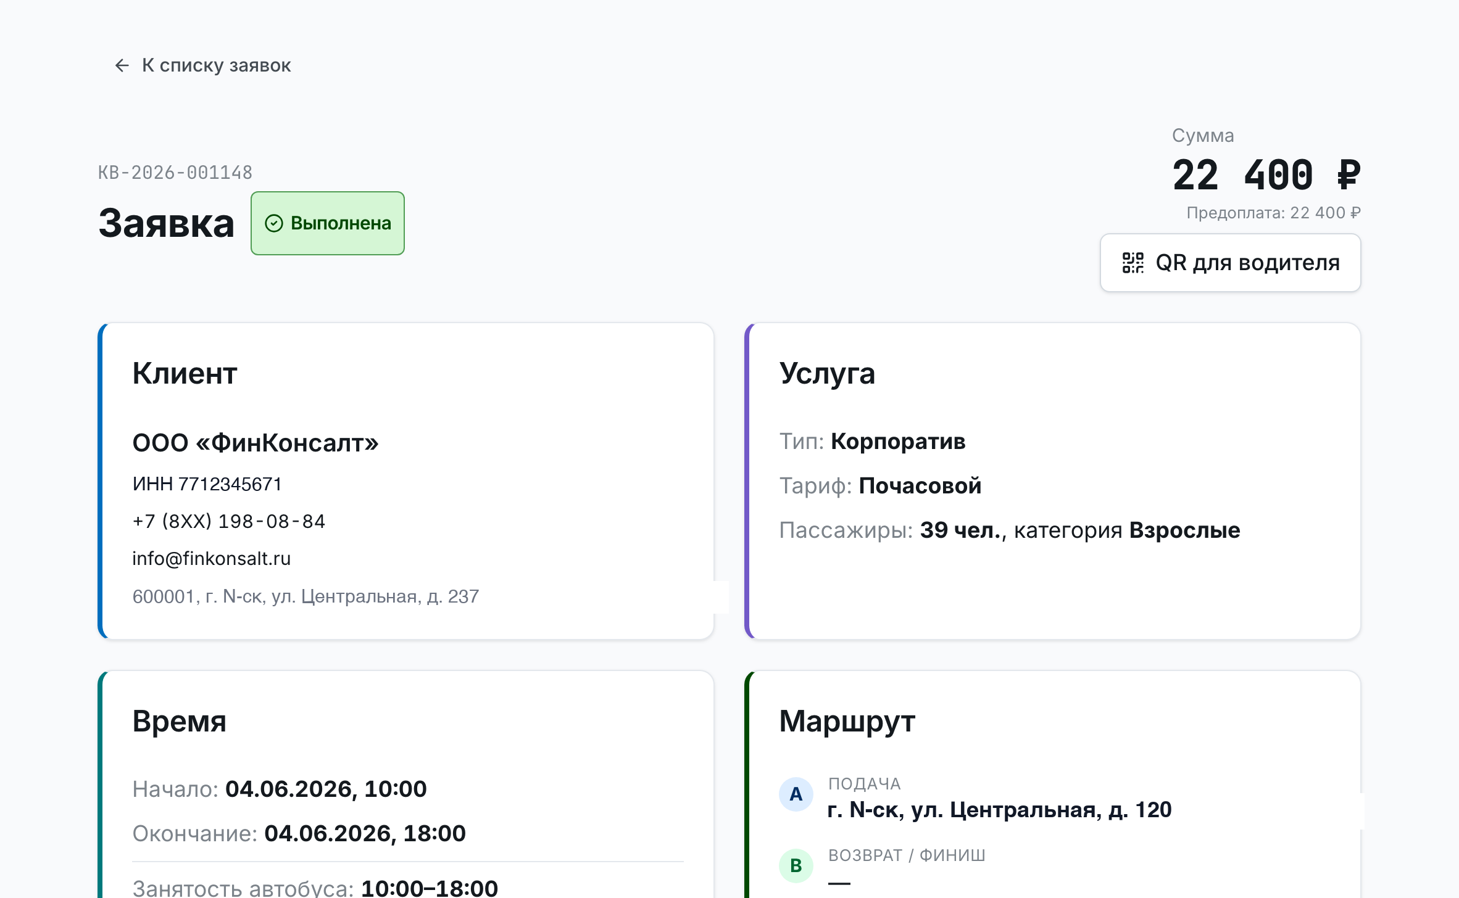This screenshot has height=898, width=1459.
Task: Select company name 'ООО «ФинКонсалт»'
Action: [x=256, y=443]
